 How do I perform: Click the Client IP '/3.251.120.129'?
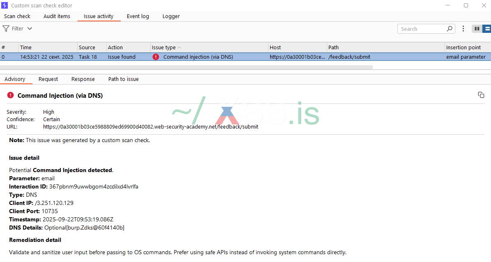pyautogui.click(x=54, y=203)
